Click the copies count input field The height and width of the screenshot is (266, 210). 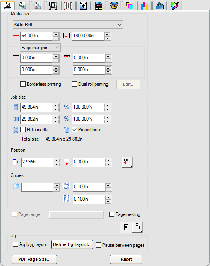[37, 187]
